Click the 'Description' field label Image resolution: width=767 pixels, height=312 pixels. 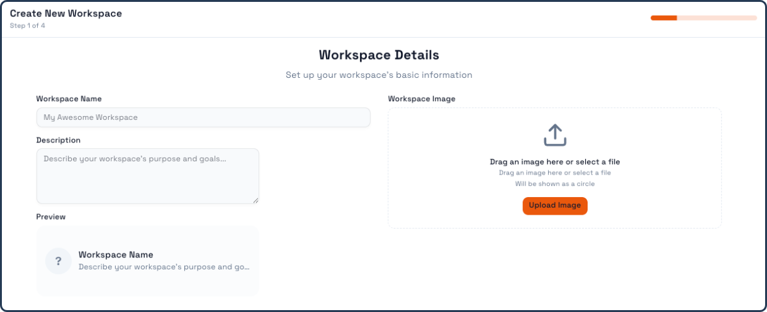point(59,140)
